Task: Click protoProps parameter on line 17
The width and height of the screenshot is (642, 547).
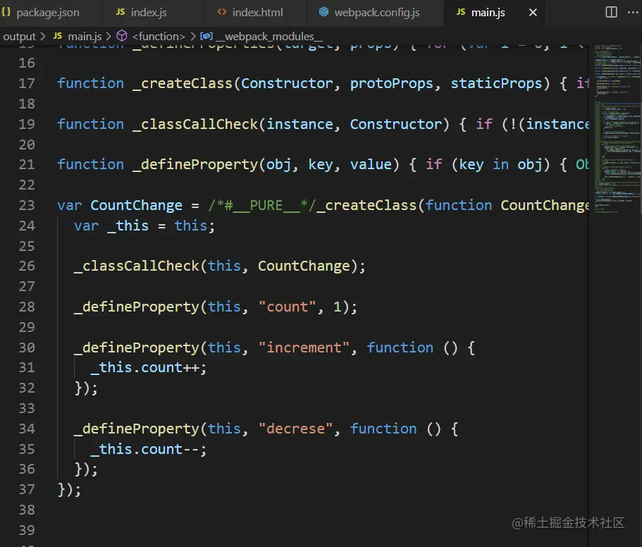Action: tap(391, 83)
